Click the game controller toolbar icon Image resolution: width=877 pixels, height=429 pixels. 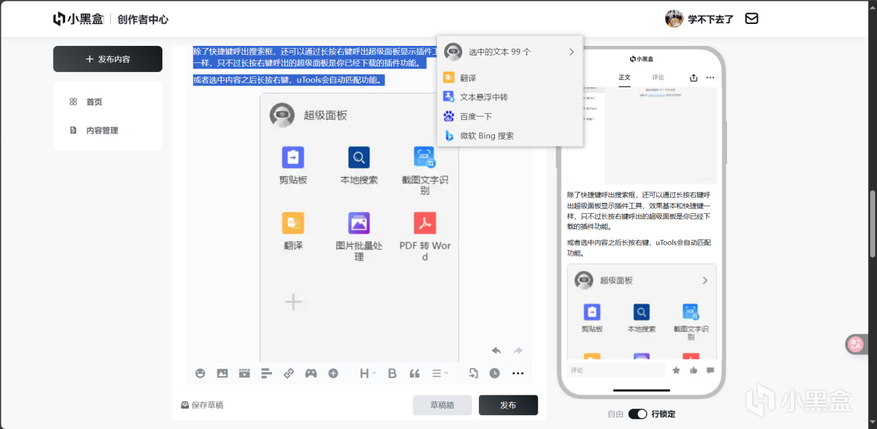311,373
